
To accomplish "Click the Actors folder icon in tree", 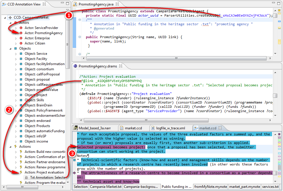I will [16, 23].
